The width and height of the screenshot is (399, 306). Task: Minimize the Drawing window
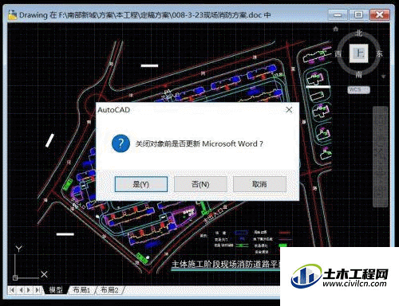tap(338, 14)
